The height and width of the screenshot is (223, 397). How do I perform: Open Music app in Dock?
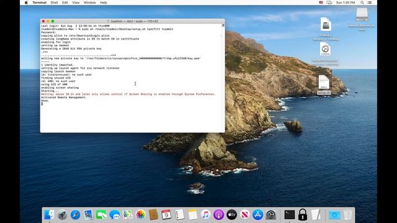point(205,215)
